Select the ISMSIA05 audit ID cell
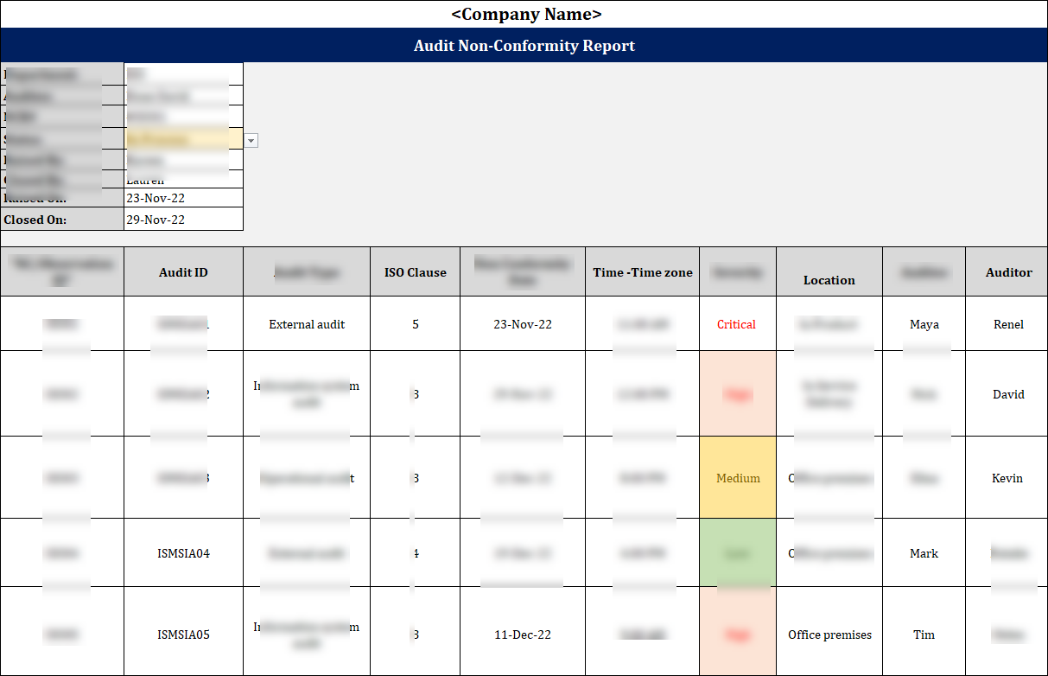Image resolution: width=1048 pixels, height=676 pixels. 183,634
